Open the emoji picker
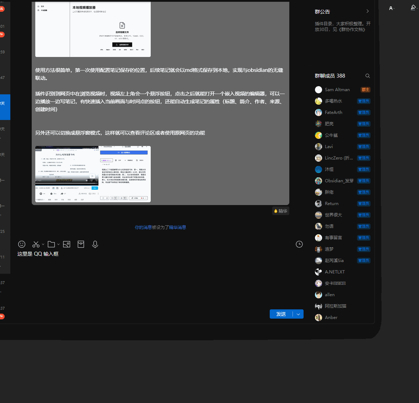Viewport: 419px width, 403px height. [x=22, y=244]
